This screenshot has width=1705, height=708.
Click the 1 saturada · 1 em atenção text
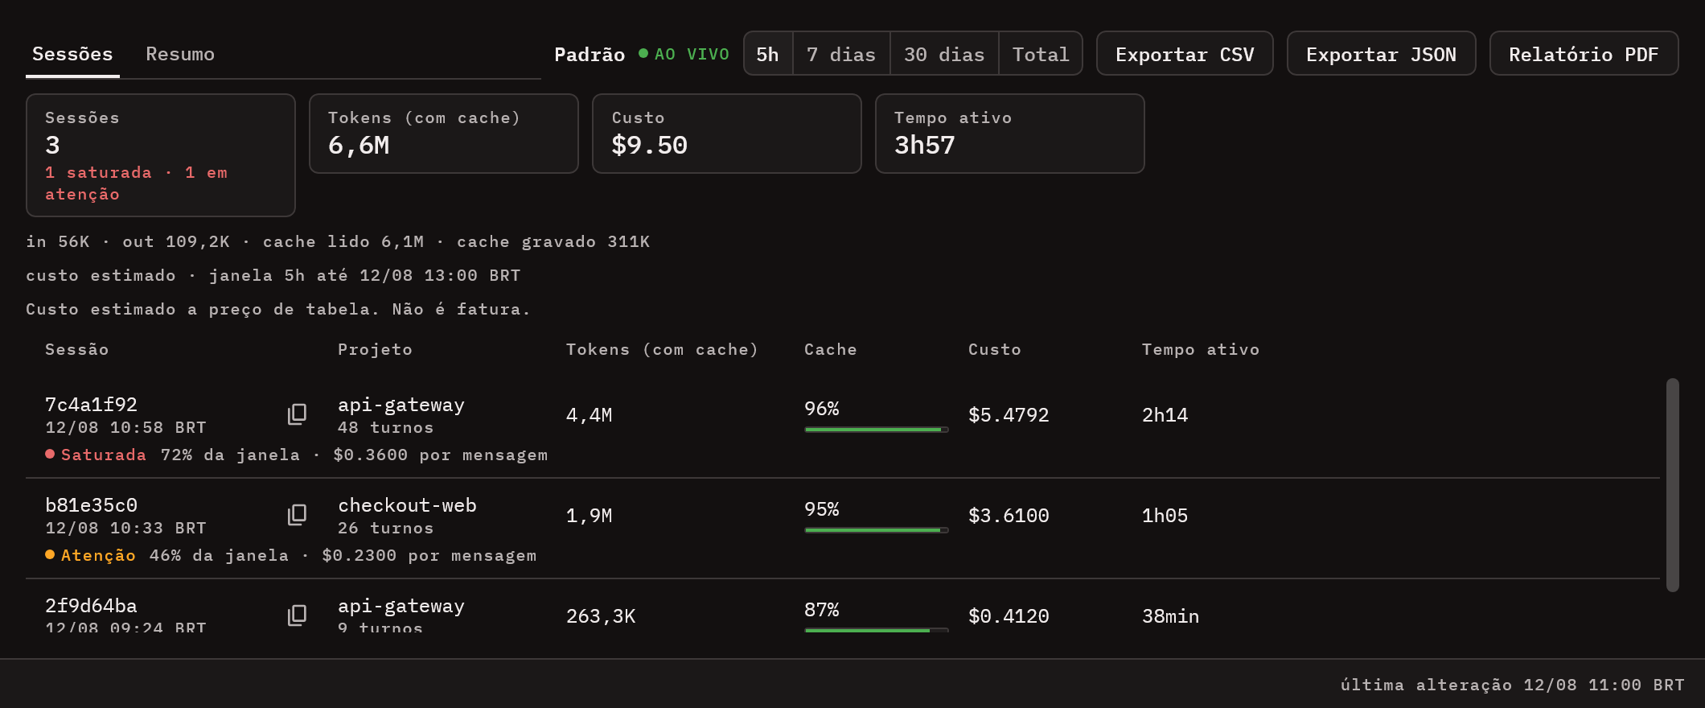[136, 183]
